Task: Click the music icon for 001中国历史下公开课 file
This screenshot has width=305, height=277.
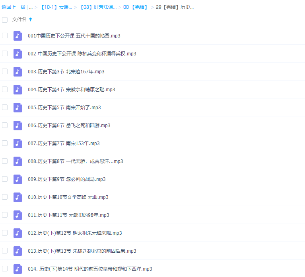Action: (17, 35)
